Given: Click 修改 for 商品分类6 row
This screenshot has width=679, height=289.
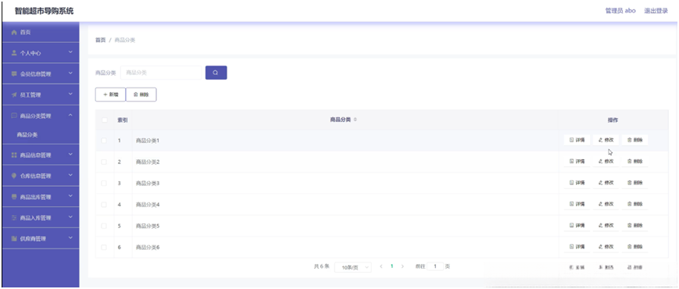Looking at the screenshot, I should point(606,247).
